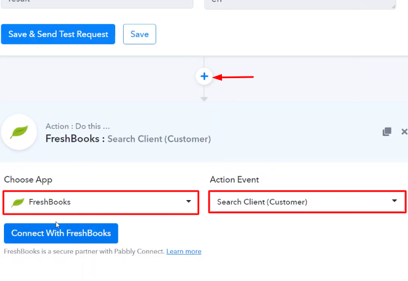408x281 pixels.
Task: Click the 'Action : Do this ...' label
Action: point(78,126)
